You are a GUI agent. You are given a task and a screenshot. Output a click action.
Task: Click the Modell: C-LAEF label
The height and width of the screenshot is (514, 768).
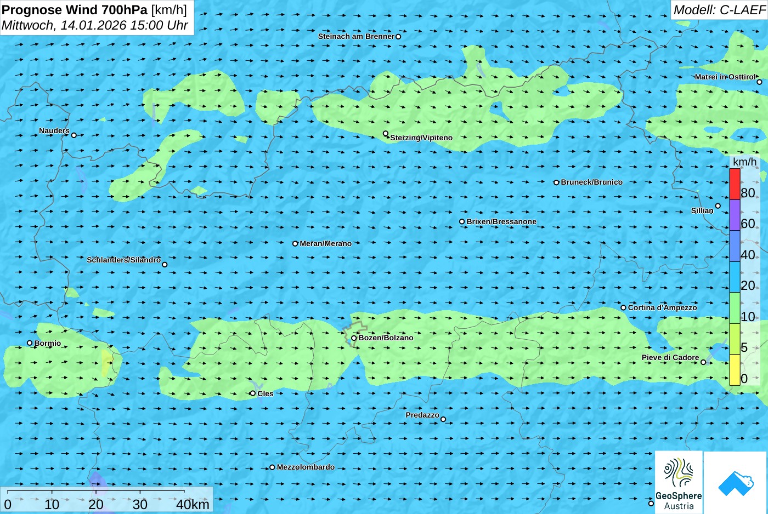[x=719, y=9]
